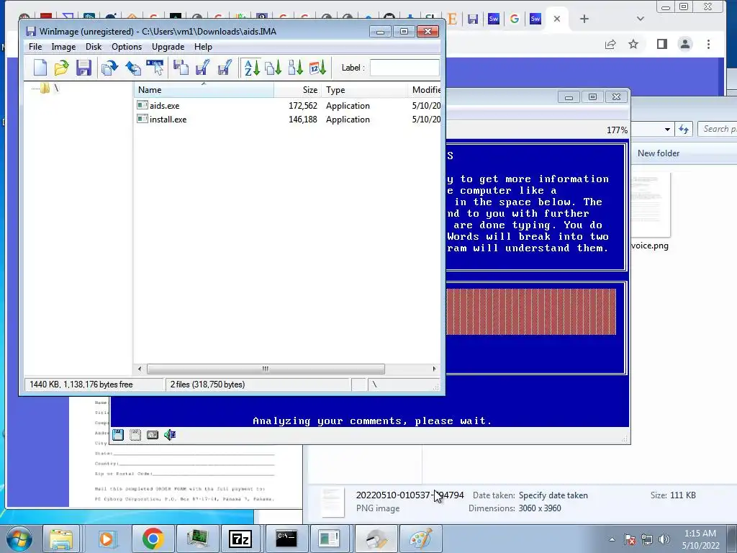
Task: Open the Chrome profile avatar
Action: pyautogui.click(x=685, y=44)
